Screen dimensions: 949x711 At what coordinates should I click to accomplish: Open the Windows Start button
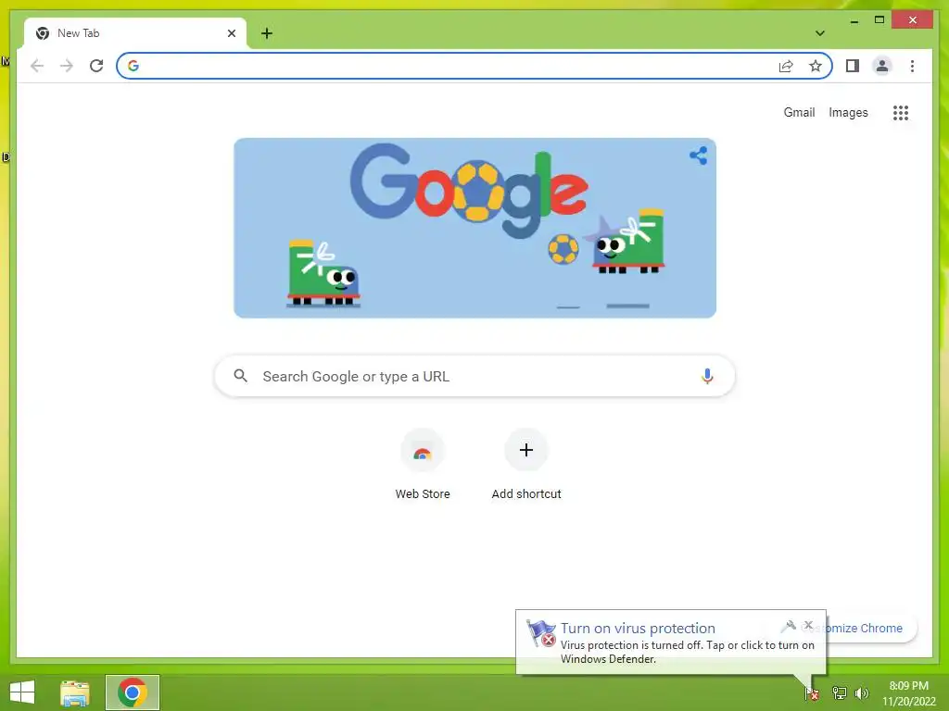click(x=22, y=692)
